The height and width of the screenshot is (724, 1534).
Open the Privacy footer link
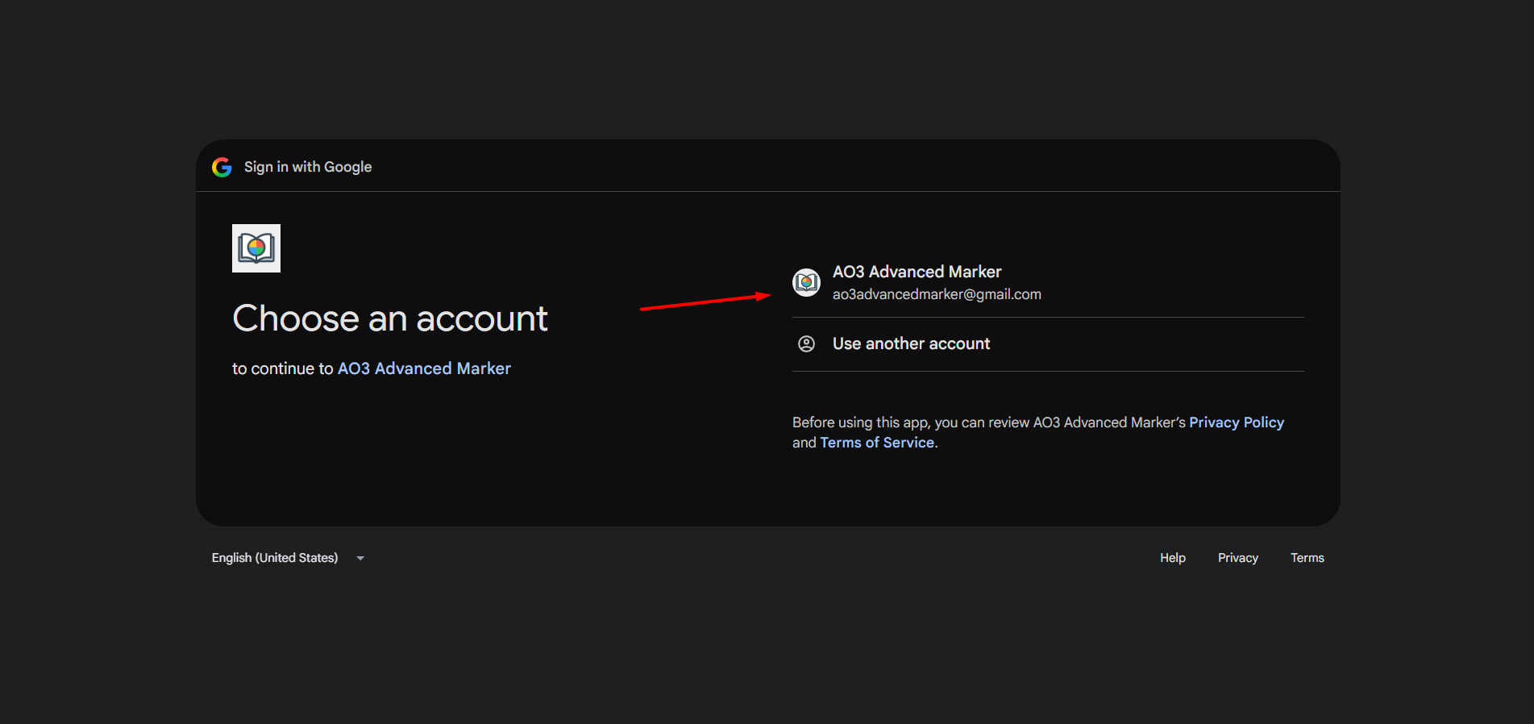[x=1238, y=558]
